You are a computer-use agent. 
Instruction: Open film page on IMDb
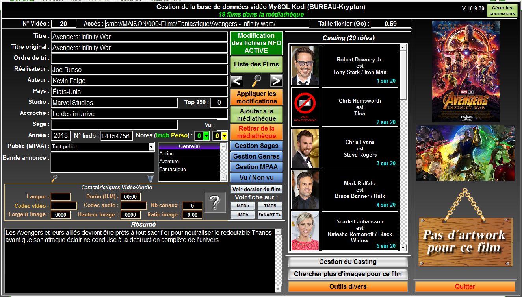coord(243,215)
